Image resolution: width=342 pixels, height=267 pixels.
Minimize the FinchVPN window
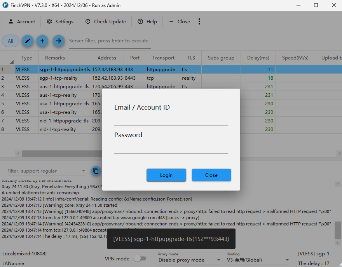click(x=298, y=5)
